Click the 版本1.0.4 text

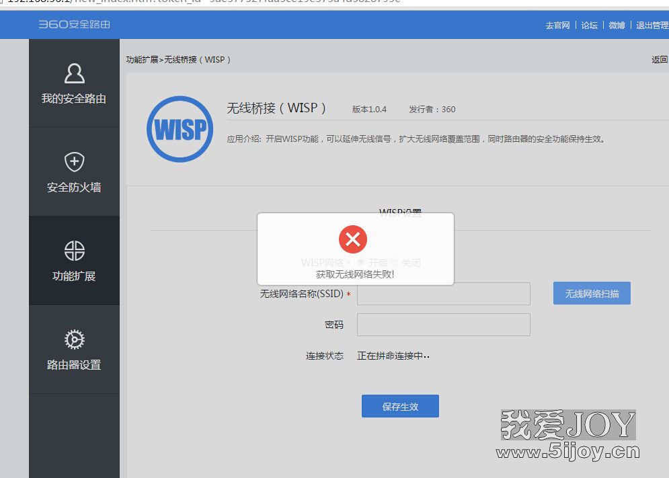pos(369,110)
